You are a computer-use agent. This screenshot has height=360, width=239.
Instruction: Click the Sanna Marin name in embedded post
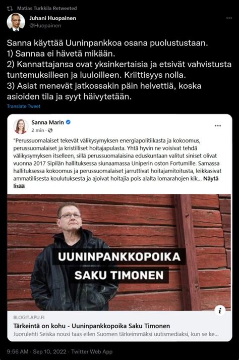[x=48, y=122]
